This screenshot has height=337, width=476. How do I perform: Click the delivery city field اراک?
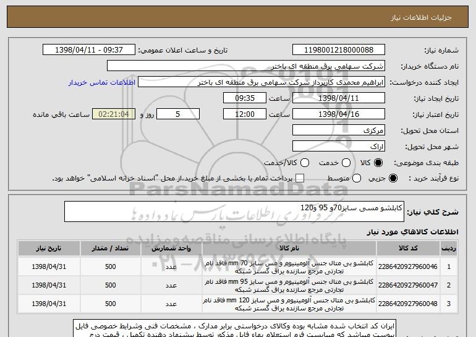[339, 147]
